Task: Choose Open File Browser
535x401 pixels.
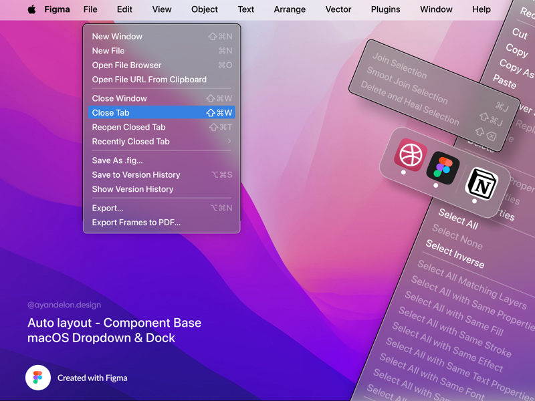Action: [127, 65]
